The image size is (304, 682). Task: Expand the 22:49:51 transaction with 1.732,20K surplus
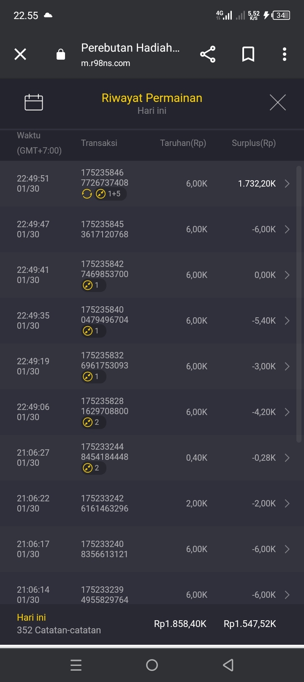[x=287, y=184]
